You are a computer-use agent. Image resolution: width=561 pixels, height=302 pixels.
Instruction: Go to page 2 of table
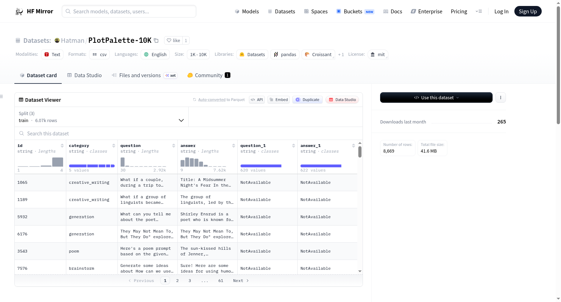(x=177, y=281)
